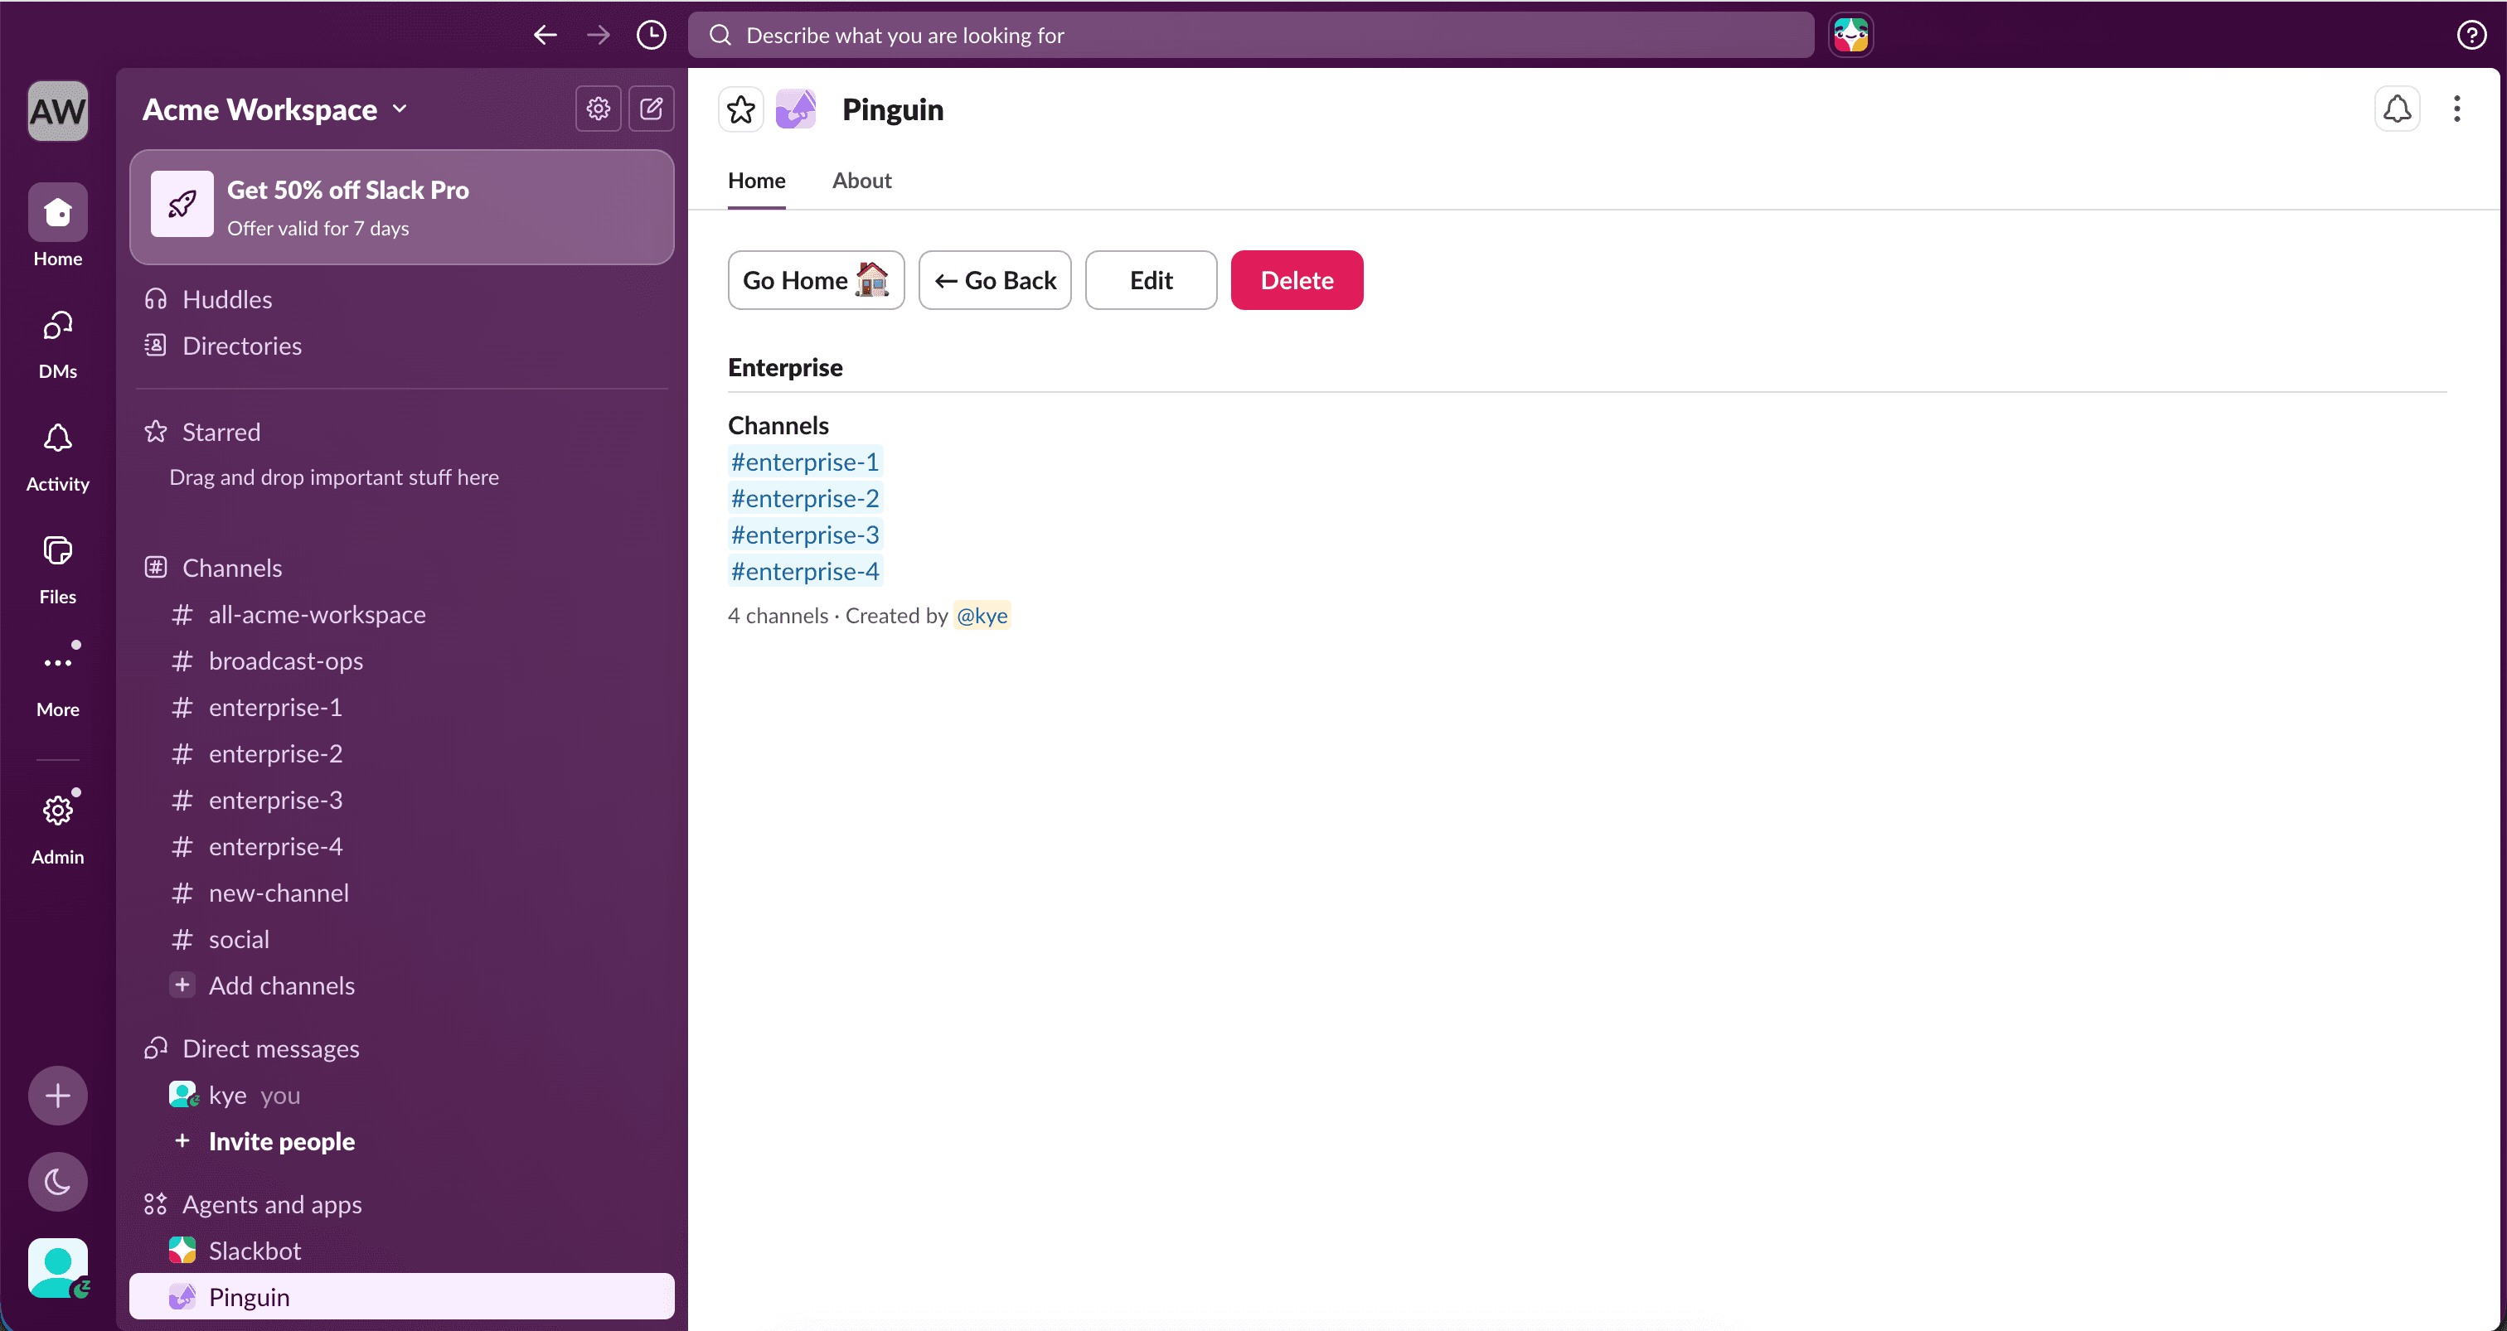
Task: Click Invite people in the sidebar
Action: point(401,1141)
